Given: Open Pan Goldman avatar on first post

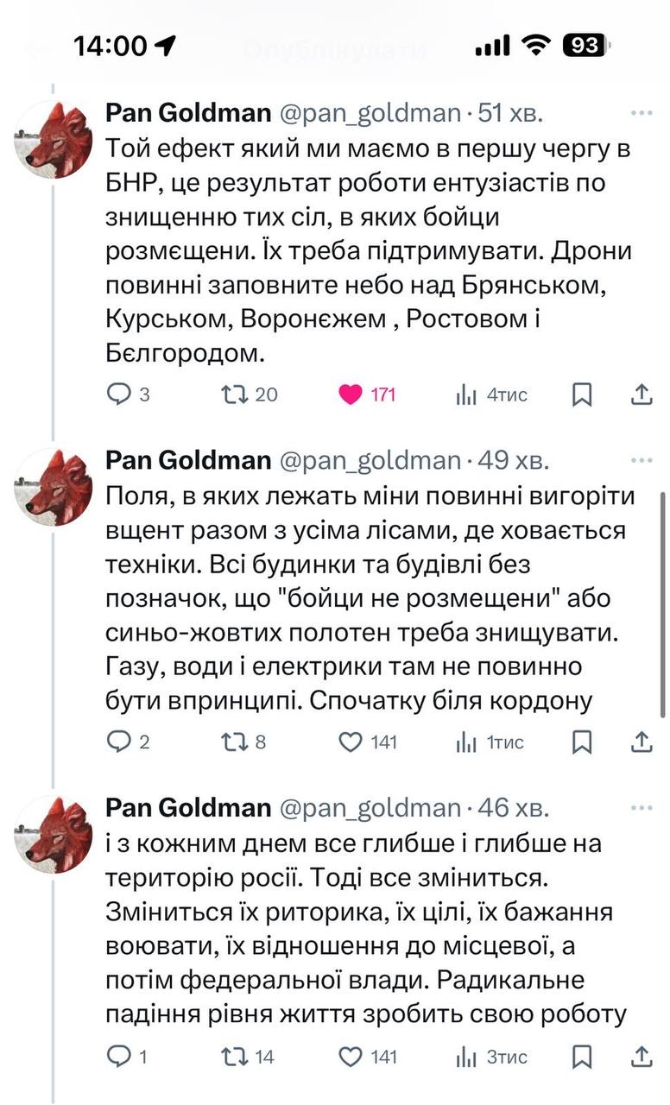Looking at the screenshot, I should [54, 139].
